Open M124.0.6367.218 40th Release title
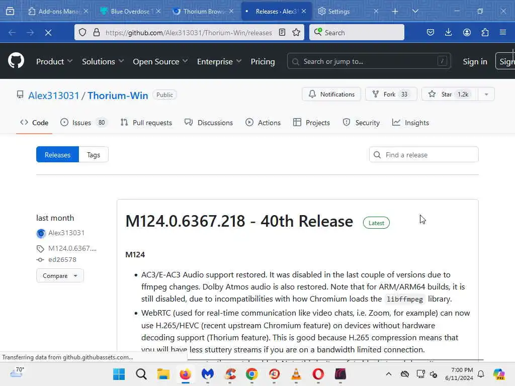The image size is (515, 386). coord(239,221)
